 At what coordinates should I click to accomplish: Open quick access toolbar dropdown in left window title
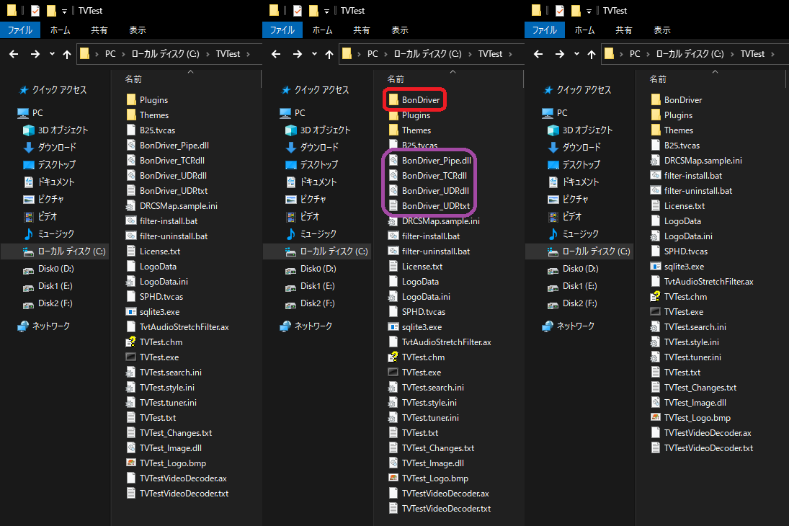coord(64,11)
